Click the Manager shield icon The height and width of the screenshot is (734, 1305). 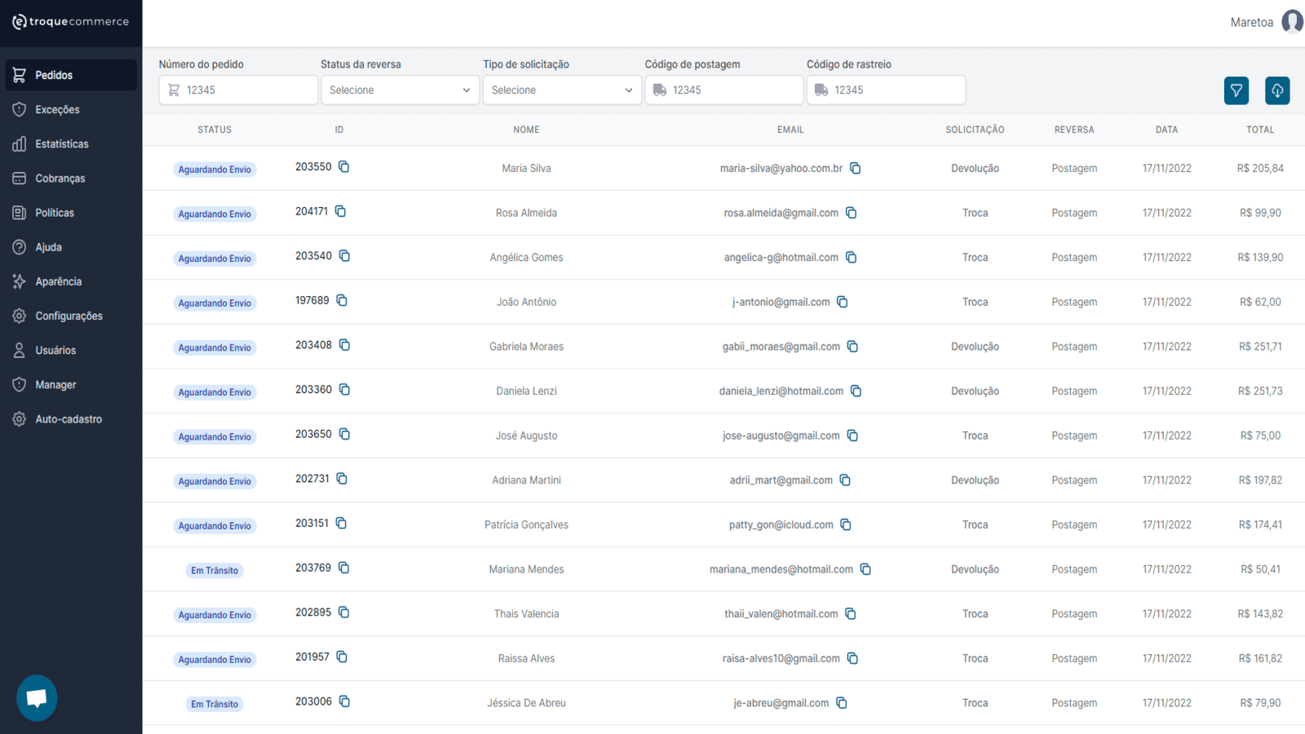pos(18,384)
